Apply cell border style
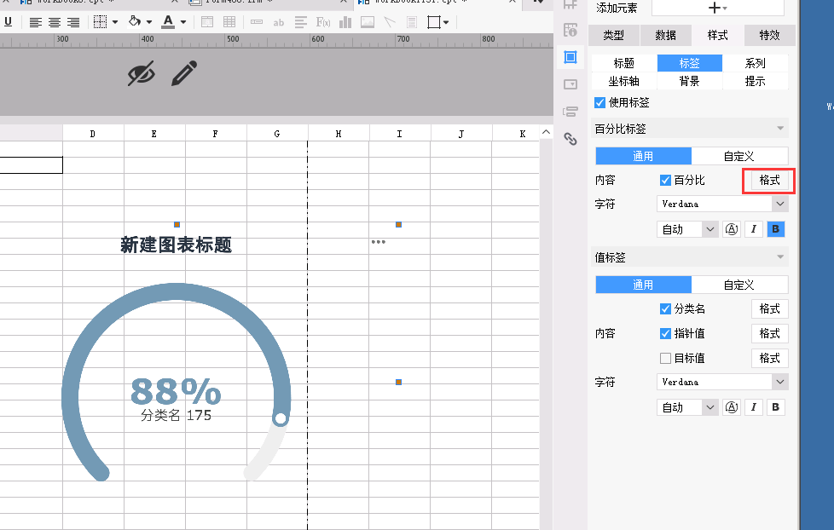The height and width of the screenshot is (530, 834). click(100, 22)
